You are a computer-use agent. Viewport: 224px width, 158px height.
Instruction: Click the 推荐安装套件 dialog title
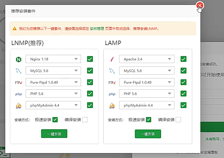tap(23, 11)
